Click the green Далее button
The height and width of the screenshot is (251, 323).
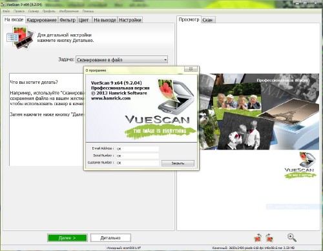tap(67, 238)
